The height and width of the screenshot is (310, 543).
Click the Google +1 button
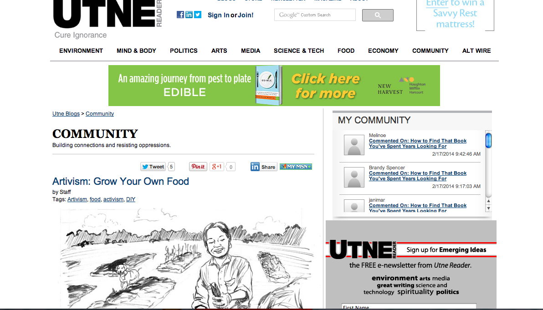217,167
